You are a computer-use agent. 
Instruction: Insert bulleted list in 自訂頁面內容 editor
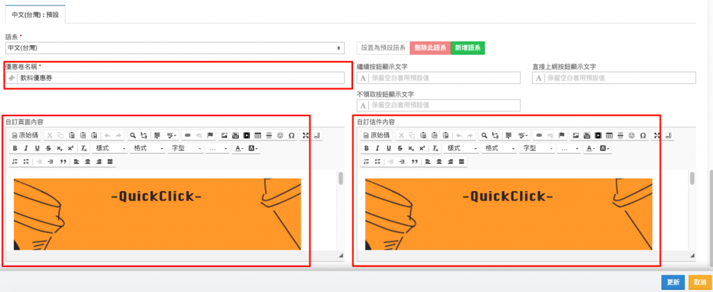coord(26,161)
